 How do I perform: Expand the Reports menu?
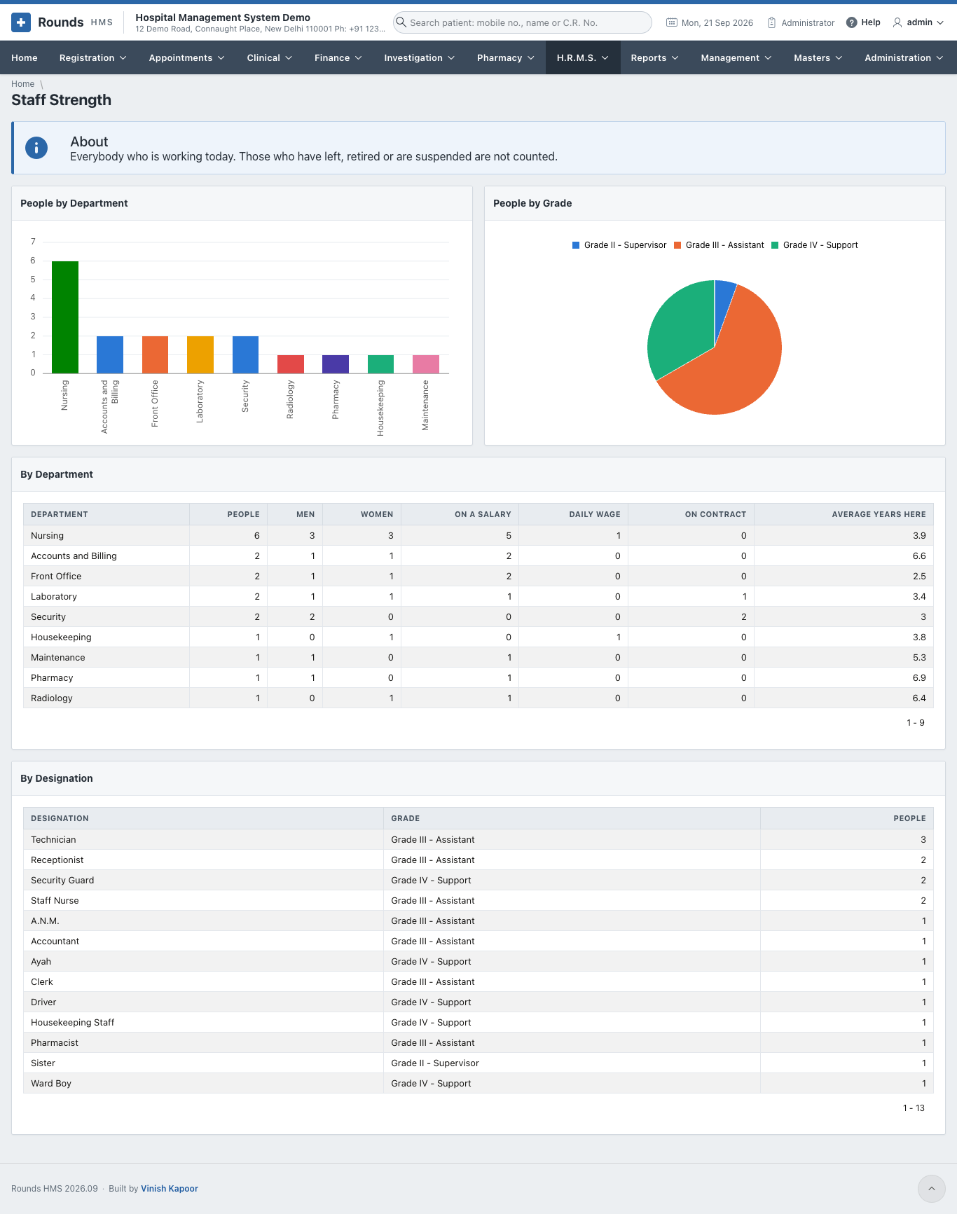tap(654, 57)
